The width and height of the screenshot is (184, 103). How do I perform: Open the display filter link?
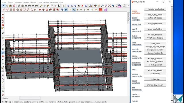tap(136, 25)
